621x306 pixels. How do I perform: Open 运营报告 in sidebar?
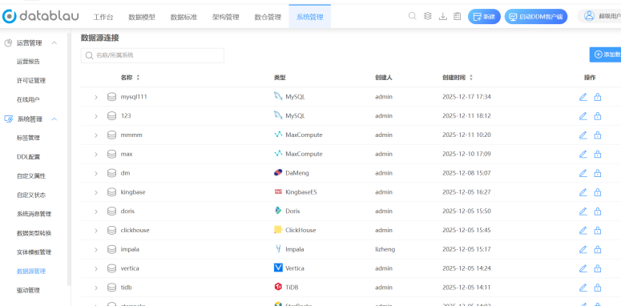[28, 62]
